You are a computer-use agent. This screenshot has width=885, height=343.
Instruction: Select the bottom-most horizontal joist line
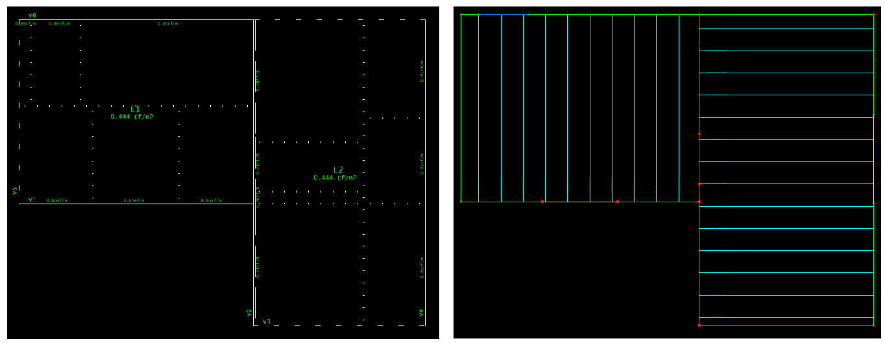coord(786,317)
